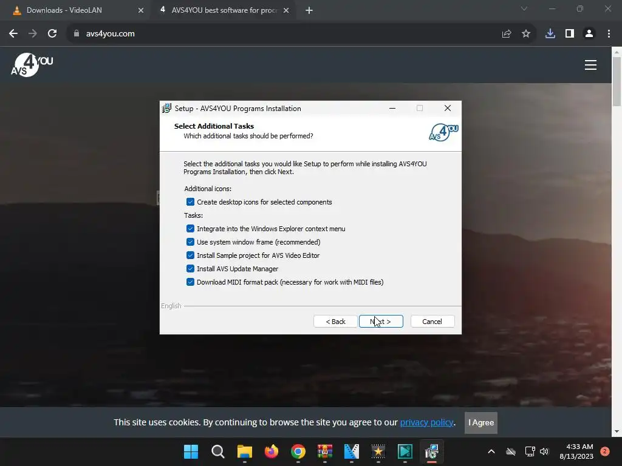
Task: Open tab search dropdown chevron
Action: pos(524,8)
